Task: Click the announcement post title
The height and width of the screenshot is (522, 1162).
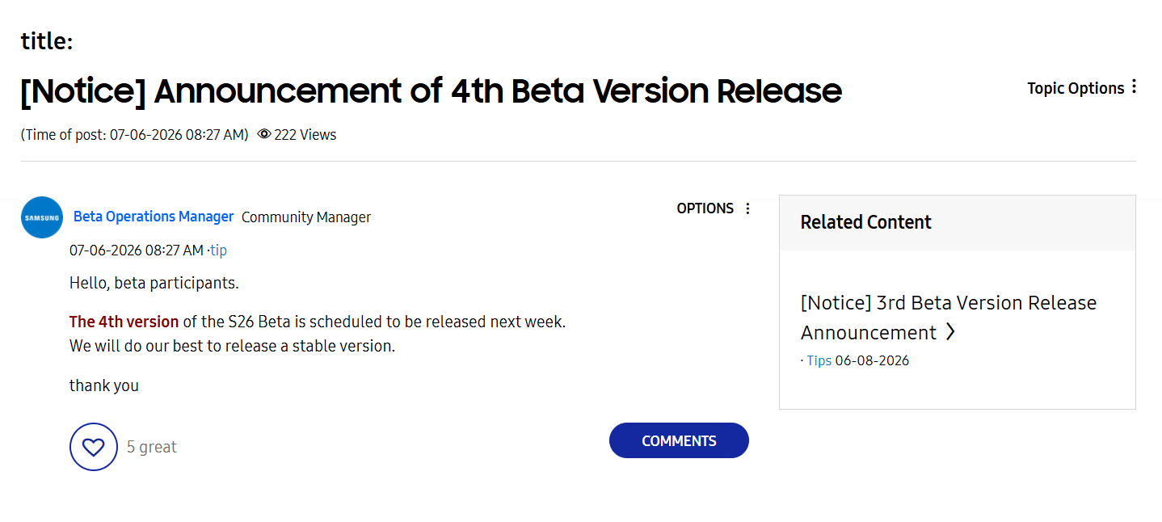Action: coord(431,91)
